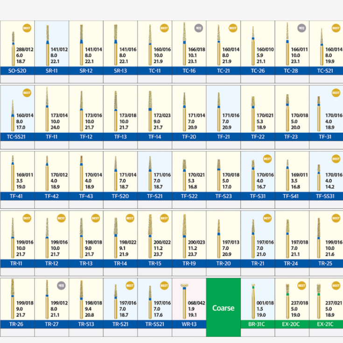Select the TF-22 bur image

tap(253, 114)
